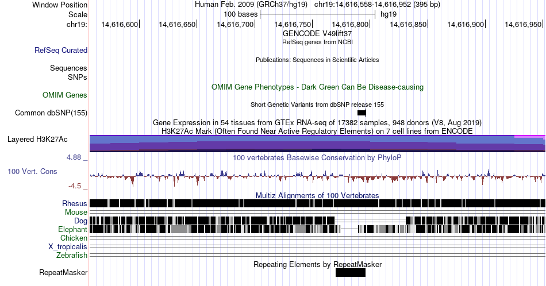Click the chr19:14,616,558-14,616,952 coordinates text

click(377, 5)
